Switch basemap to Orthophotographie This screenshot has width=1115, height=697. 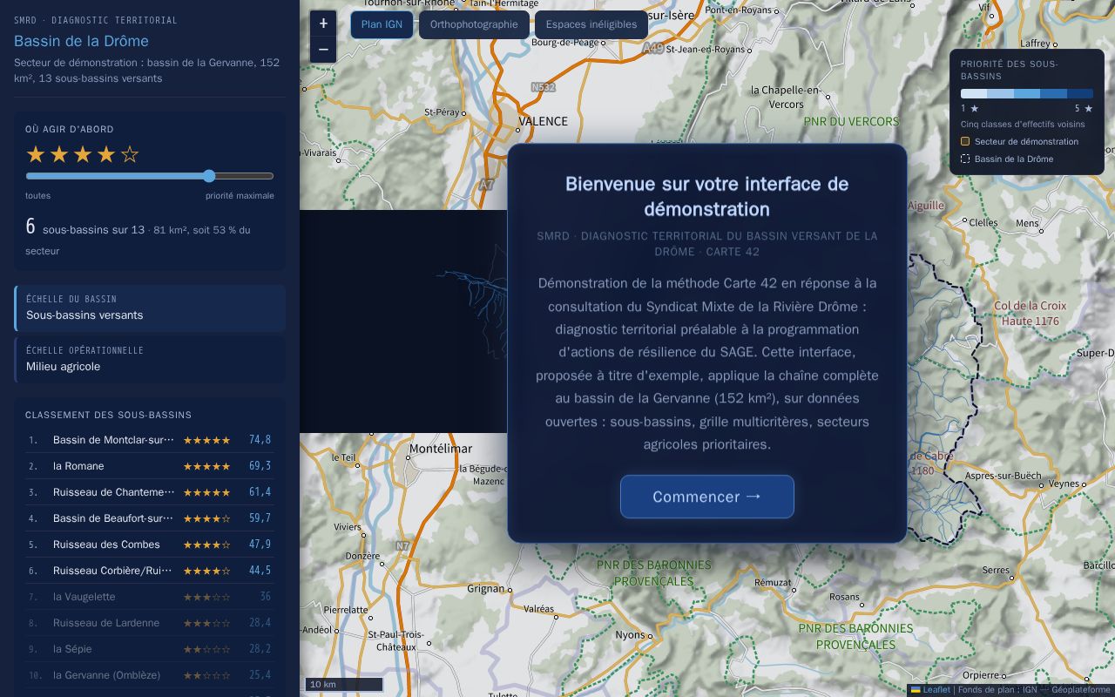474,24
